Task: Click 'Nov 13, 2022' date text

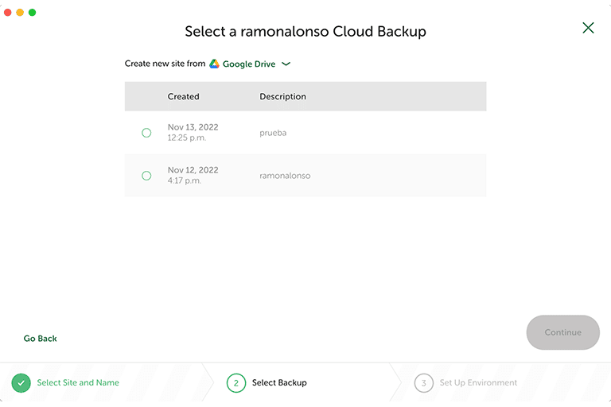Action: point(193,127)
